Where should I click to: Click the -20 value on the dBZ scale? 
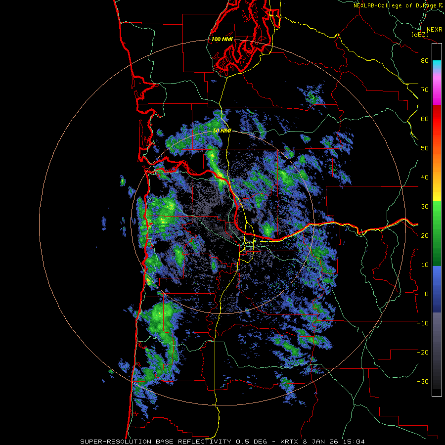coord(423,352)
